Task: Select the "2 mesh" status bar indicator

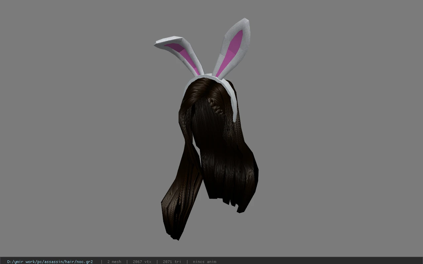Action: [114, 262]
